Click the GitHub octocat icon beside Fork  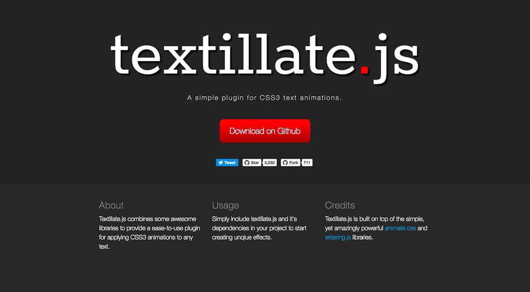coord(285,163)
